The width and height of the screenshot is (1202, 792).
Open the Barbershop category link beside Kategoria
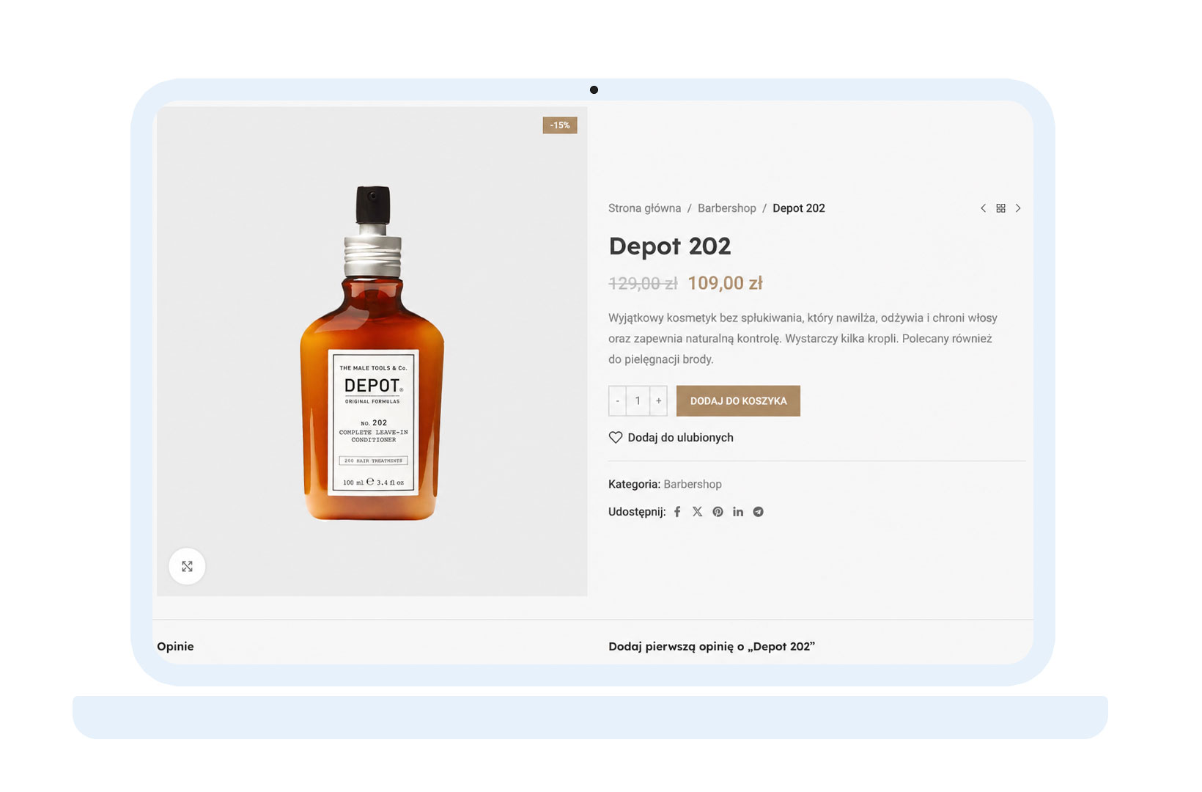click(x=693, y=484)
